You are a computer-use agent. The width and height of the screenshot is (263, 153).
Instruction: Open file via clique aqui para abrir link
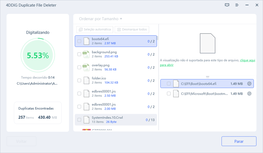coord(247,60)
